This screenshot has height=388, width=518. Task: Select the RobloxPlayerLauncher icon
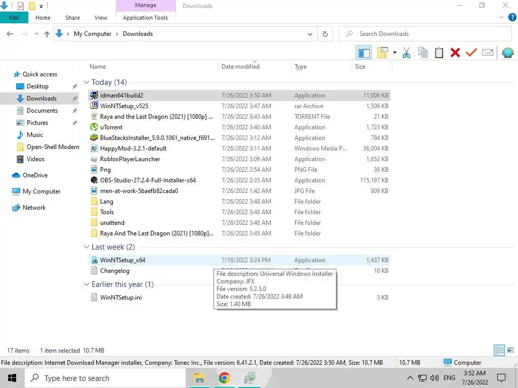point(94,159)
